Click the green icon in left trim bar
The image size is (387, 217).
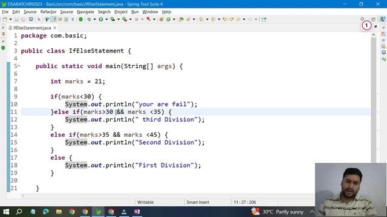tap(3, 48)
